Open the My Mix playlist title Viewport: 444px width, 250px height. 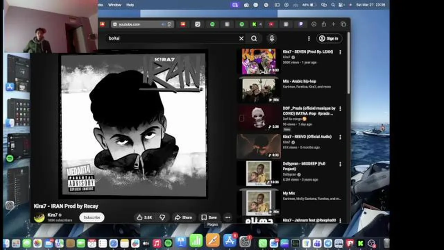coord(289,193)
